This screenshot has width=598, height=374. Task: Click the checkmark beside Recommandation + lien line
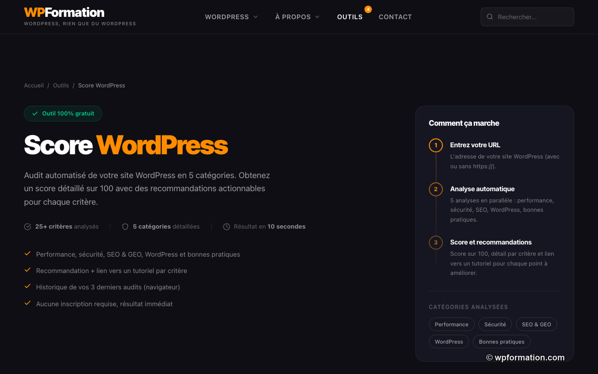tap(28, 270)
